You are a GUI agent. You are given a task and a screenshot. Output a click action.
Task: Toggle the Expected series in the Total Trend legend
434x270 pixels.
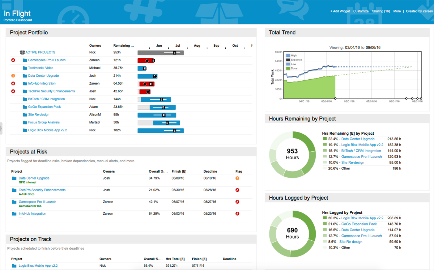tap(293, 59)
